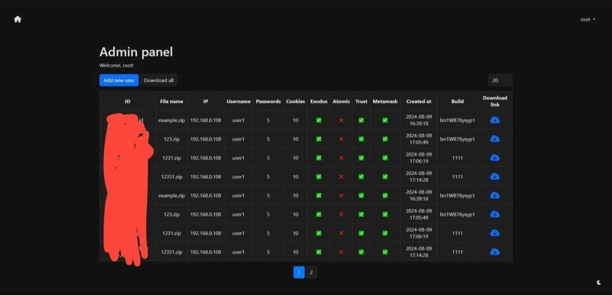Click the Created at column header
Viewport: 612px width, 295px height.
pos(418,101)
